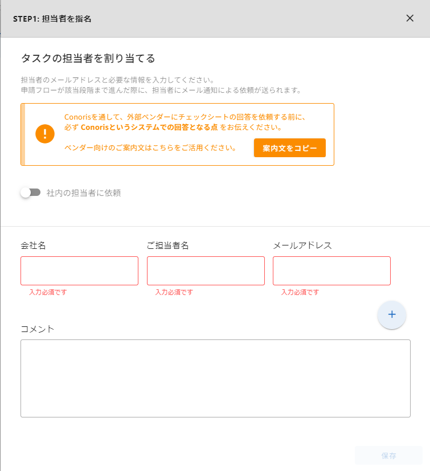Click the メールアドレス label
This screenshot has height=471, width=430.
pos(302,245)
